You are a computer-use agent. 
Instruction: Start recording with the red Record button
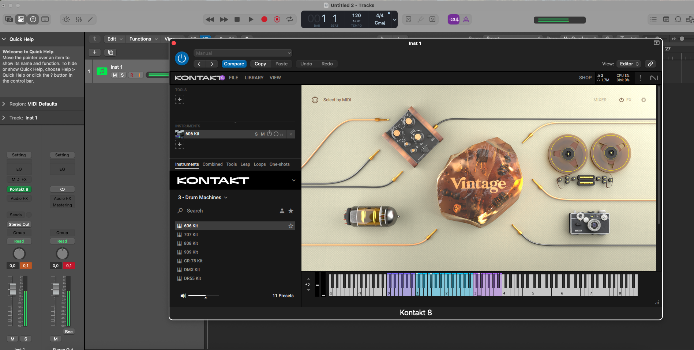click(x=264, y=19)
